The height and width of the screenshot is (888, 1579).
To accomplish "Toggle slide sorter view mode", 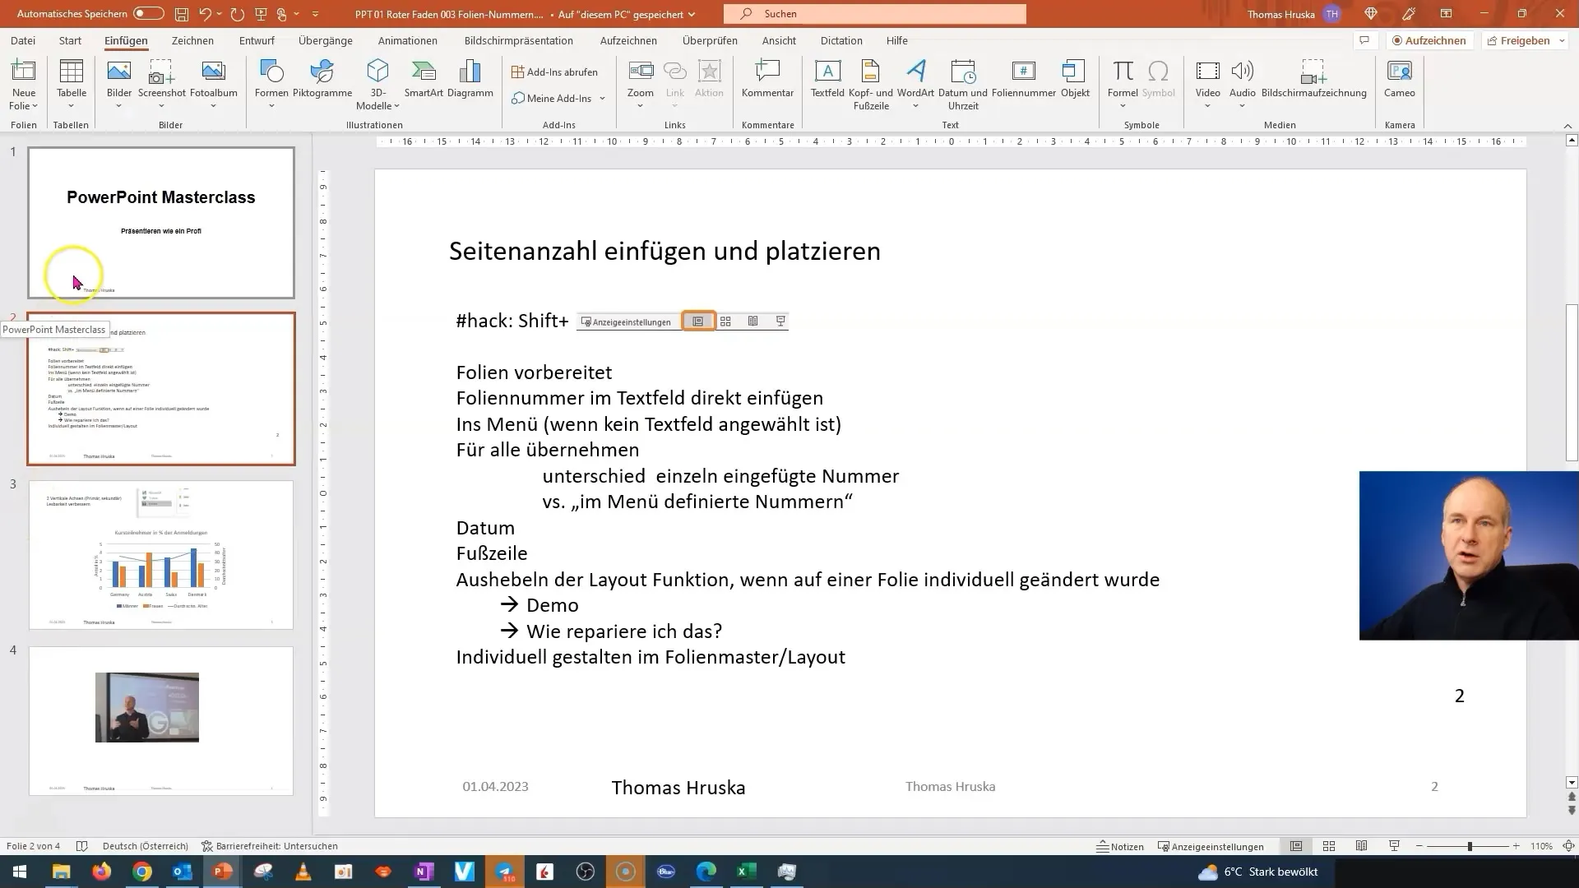I will (x=1328, y=846).
